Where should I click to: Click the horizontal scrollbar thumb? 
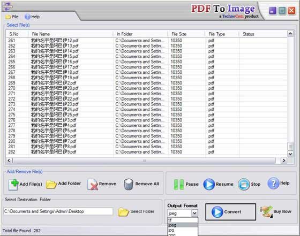point(144,161)
